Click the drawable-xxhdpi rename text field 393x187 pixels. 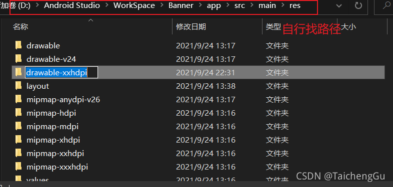point(61,72)
